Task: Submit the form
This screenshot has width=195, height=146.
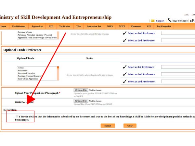Action: tap(108, 126)
